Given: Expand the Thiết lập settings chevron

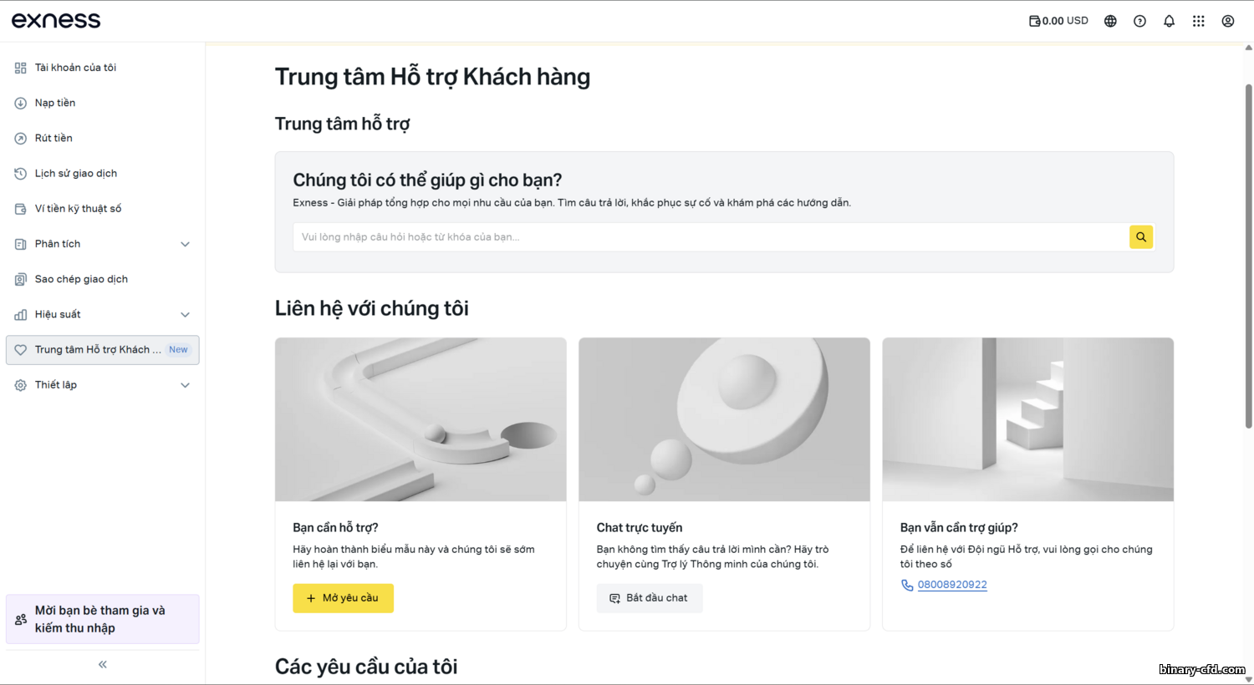Looking at the screenshot, I should tap(185, 385).
